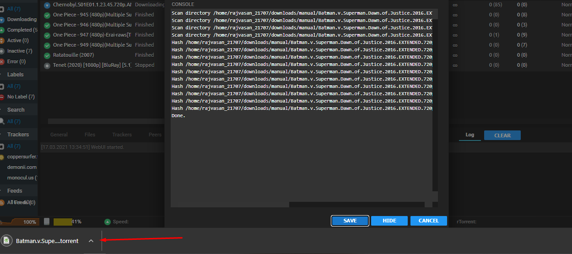The width and height of the screenshot is (572, 254).
Task: Click the 'Stopped' status of Tenet
Action: coord(145,65)
